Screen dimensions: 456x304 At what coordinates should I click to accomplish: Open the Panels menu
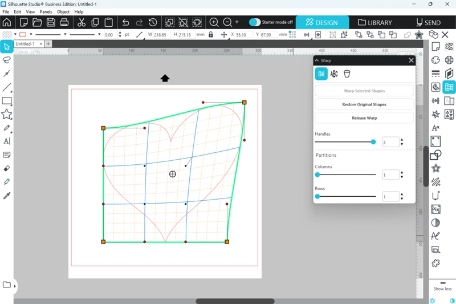pos(46,11)
